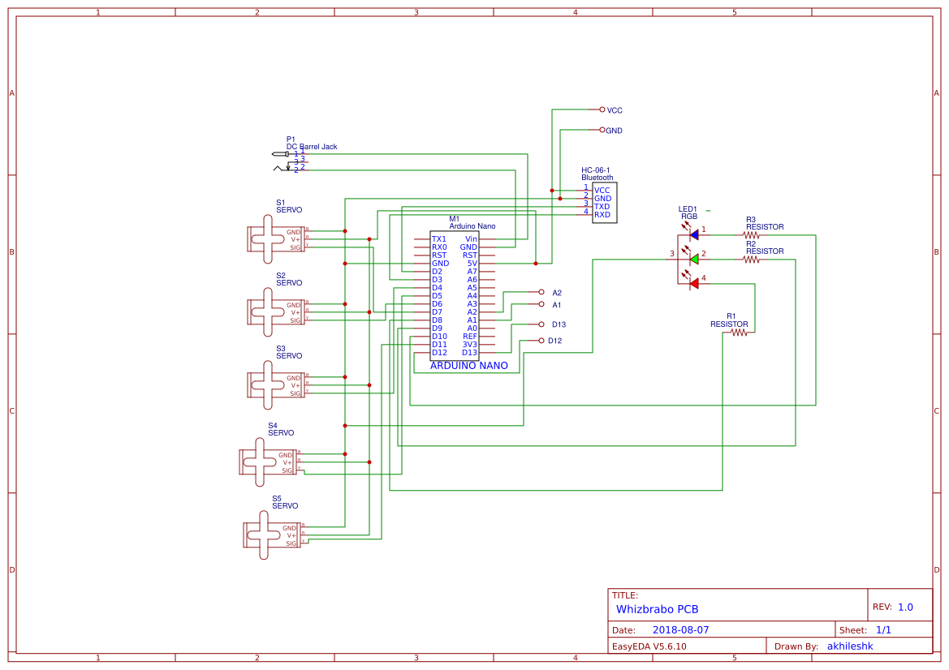The width and height of the screenshot is (949, 670).
Task: Click the HC-06-1 Bluetooth module symbol
Action: [x=604, y=201]
